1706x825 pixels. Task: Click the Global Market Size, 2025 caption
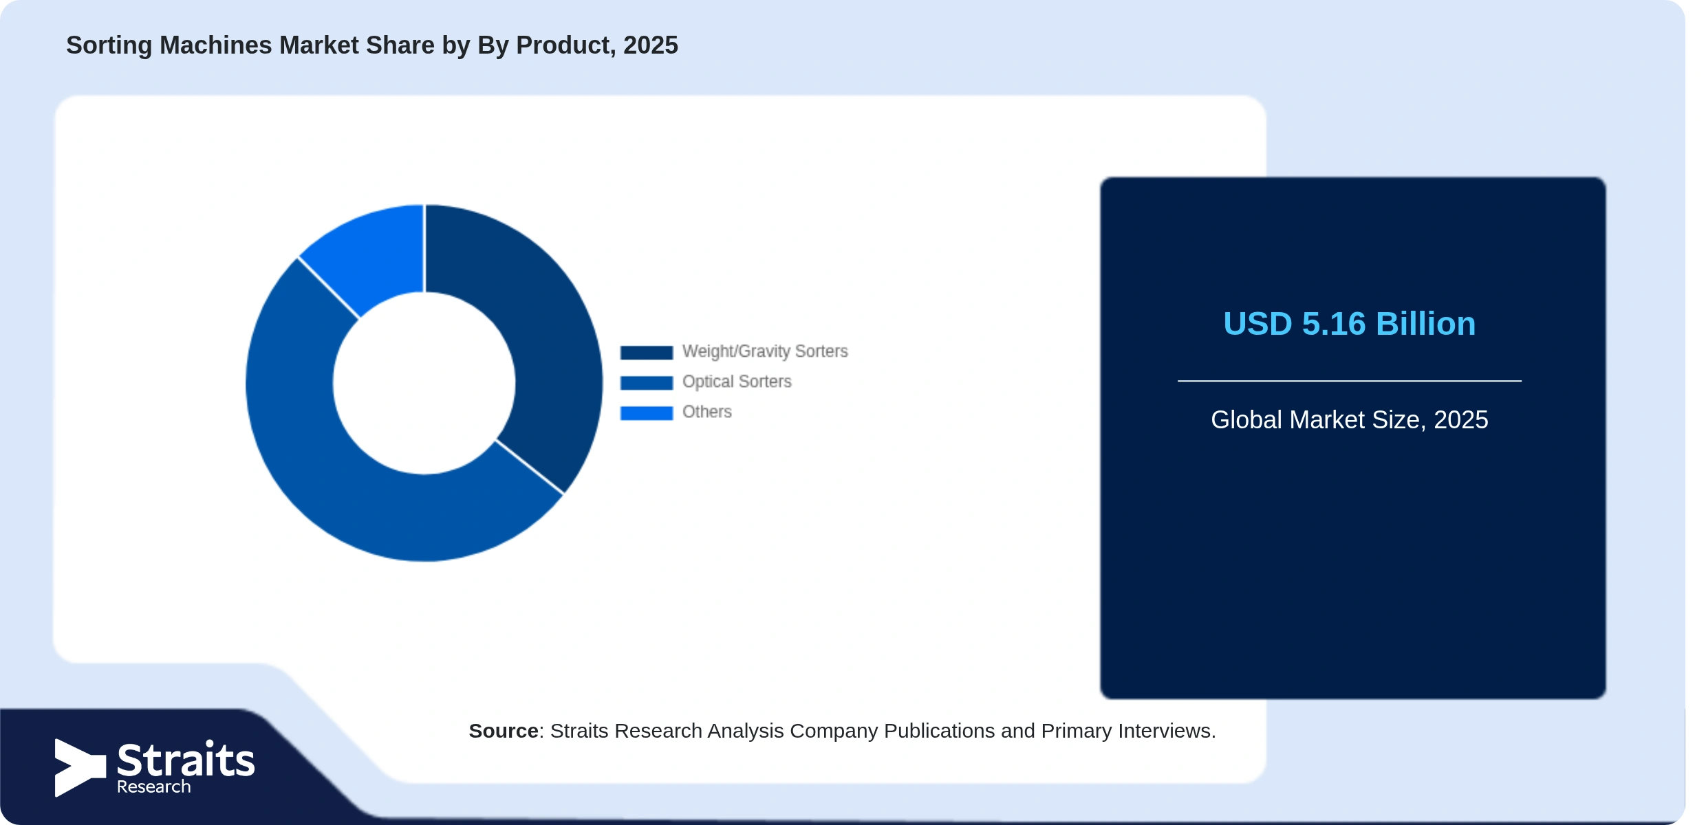click(x=1349, y=419)
